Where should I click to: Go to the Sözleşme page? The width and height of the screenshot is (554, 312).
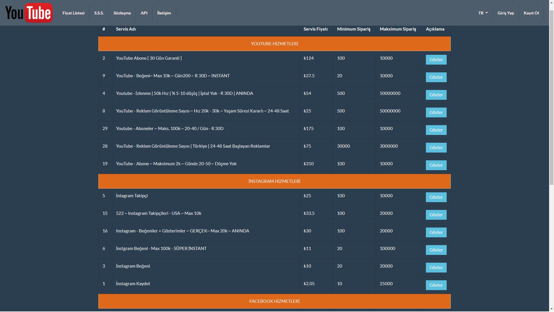pyautogui.click(x=122, y=13)
